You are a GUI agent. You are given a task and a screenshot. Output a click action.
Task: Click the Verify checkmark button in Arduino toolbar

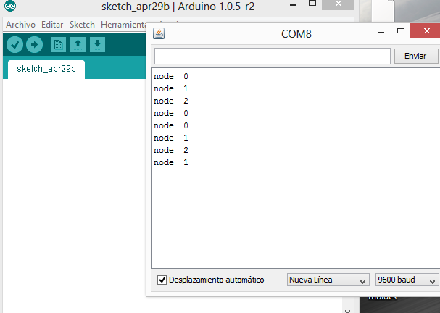pos(14,45)
